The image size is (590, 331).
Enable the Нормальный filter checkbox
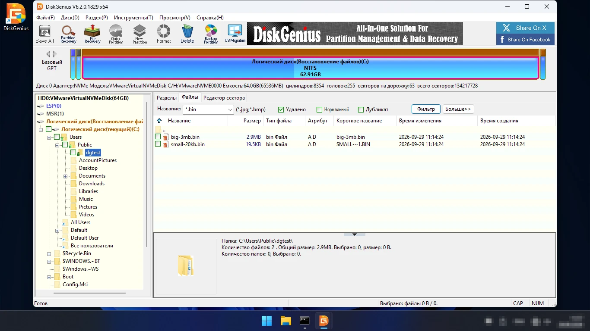pyautogui.click(x=320, y=109)
